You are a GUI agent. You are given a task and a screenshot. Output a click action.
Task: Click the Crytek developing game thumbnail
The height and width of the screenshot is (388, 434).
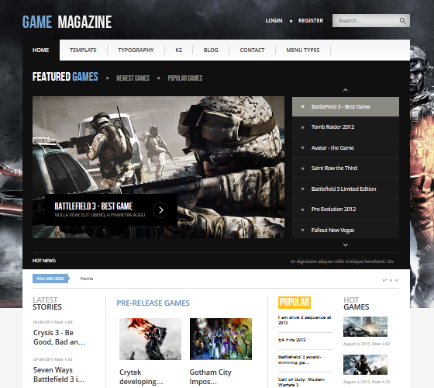coord(150,339)
